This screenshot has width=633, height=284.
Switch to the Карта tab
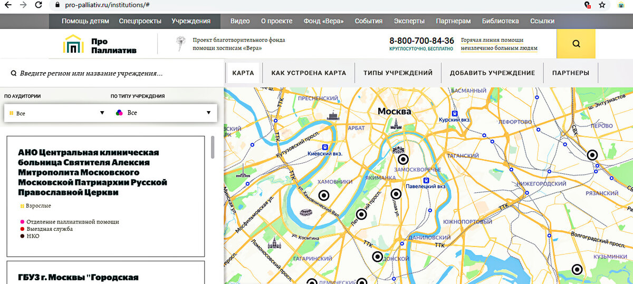pyautogui.click(x=243, y=73)
